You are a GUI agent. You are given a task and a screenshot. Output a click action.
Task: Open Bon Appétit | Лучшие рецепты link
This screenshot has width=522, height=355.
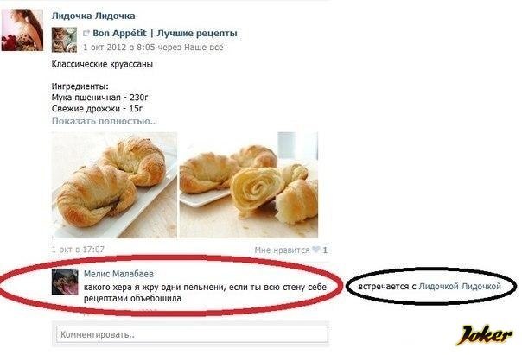pos(165,34)
